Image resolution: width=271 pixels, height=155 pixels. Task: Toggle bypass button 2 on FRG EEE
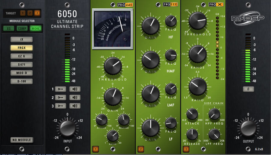click(141, 149)
